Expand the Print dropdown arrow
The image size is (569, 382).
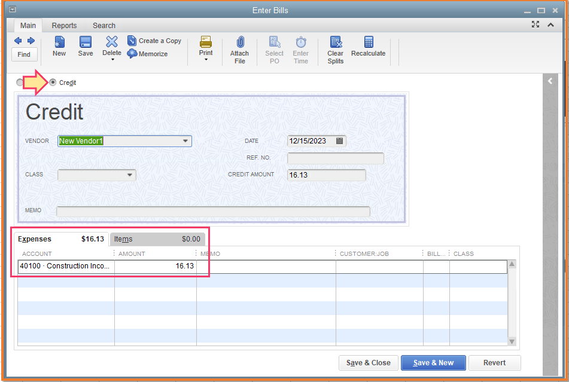[x=206, y=59]
